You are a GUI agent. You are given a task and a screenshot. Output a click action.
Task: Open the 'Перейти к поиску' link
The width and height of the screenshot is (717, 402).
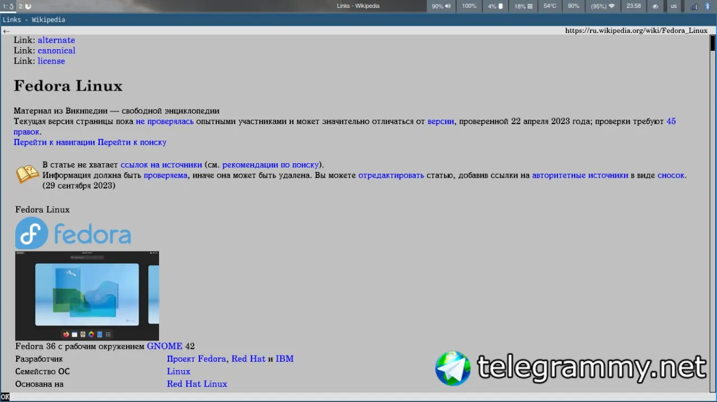pos(132,143)
